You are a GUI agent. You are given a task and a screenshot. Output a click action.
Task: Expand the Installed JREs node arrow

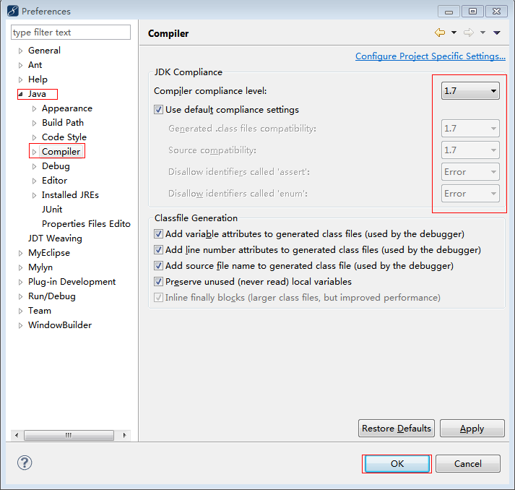tap(34, 195)
